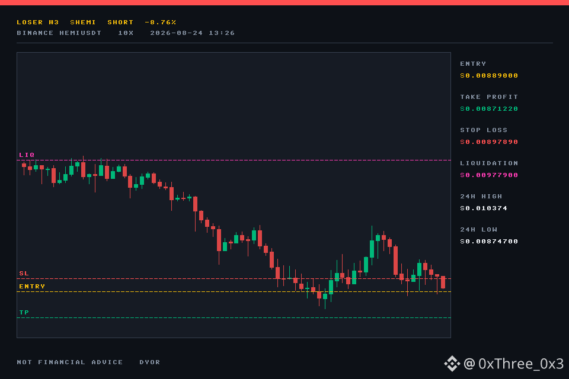Screen dimensions: 569x379
Task: Click the BINANCE HEMIUSDT pair text
Action: 59,33
